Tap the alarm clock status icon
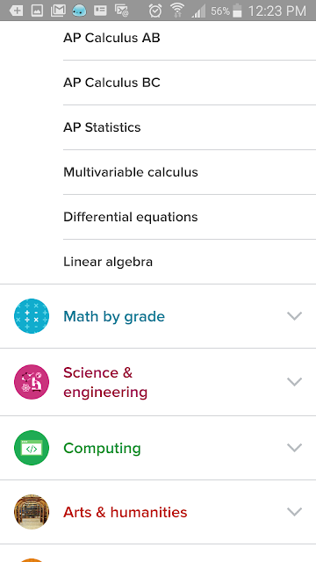316x562 pixels. pos(155,11)
